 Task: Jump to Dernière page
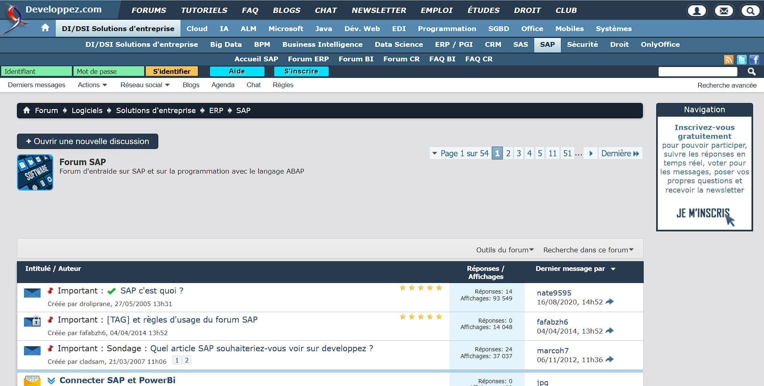pos(620,153)
